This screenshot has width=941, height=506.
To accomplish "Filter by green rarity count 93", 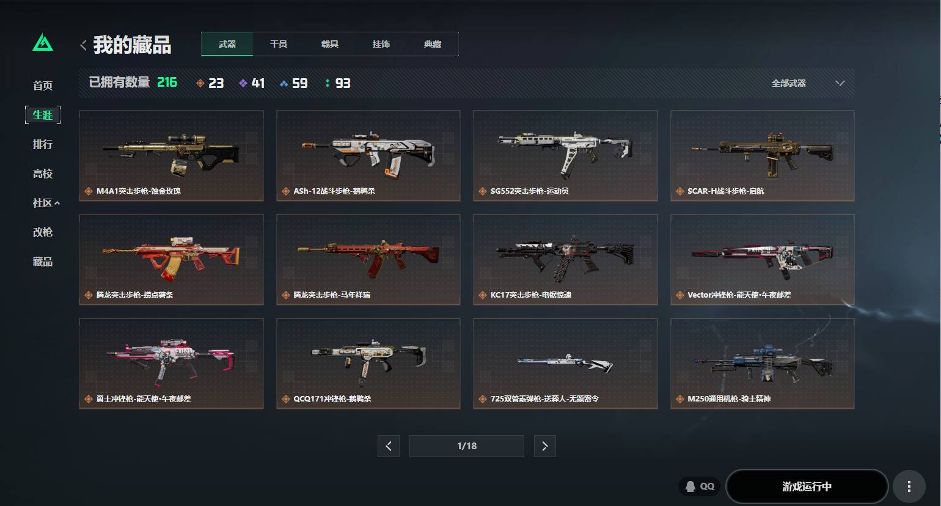I will [337, 83].
